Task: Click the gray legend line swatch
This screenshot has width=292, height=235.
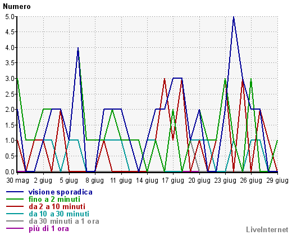Action: [15, 221]
